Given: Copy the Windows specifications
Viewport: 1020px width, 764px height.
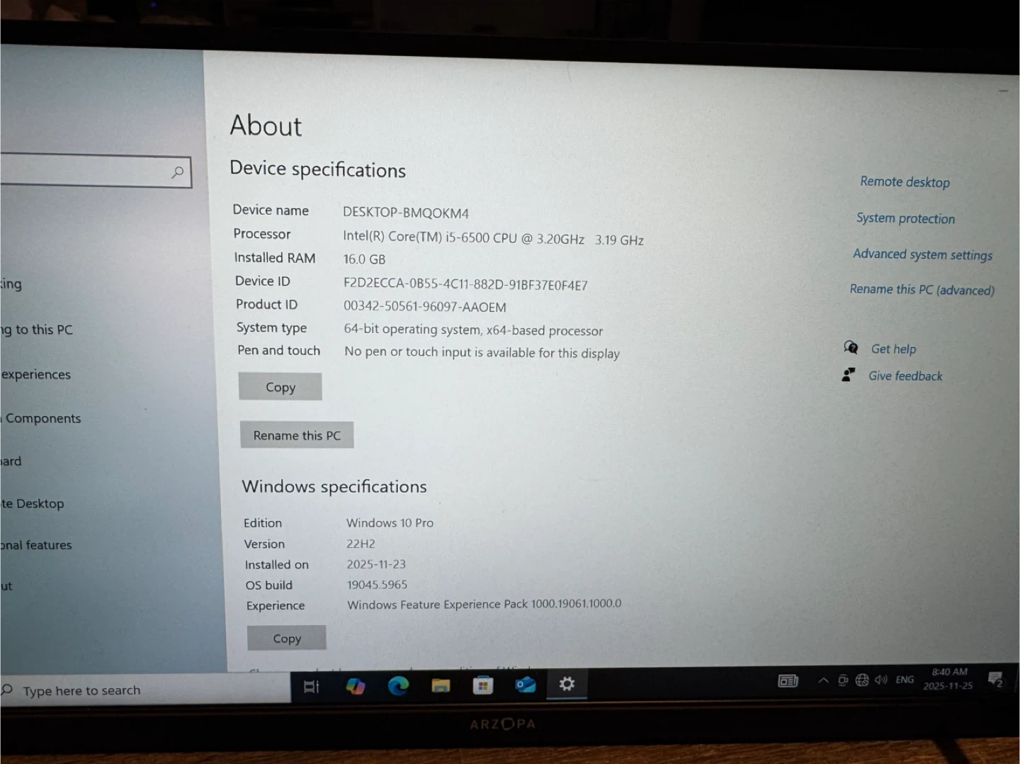Looking at the screenshot, I should click(x=287, y=639).
